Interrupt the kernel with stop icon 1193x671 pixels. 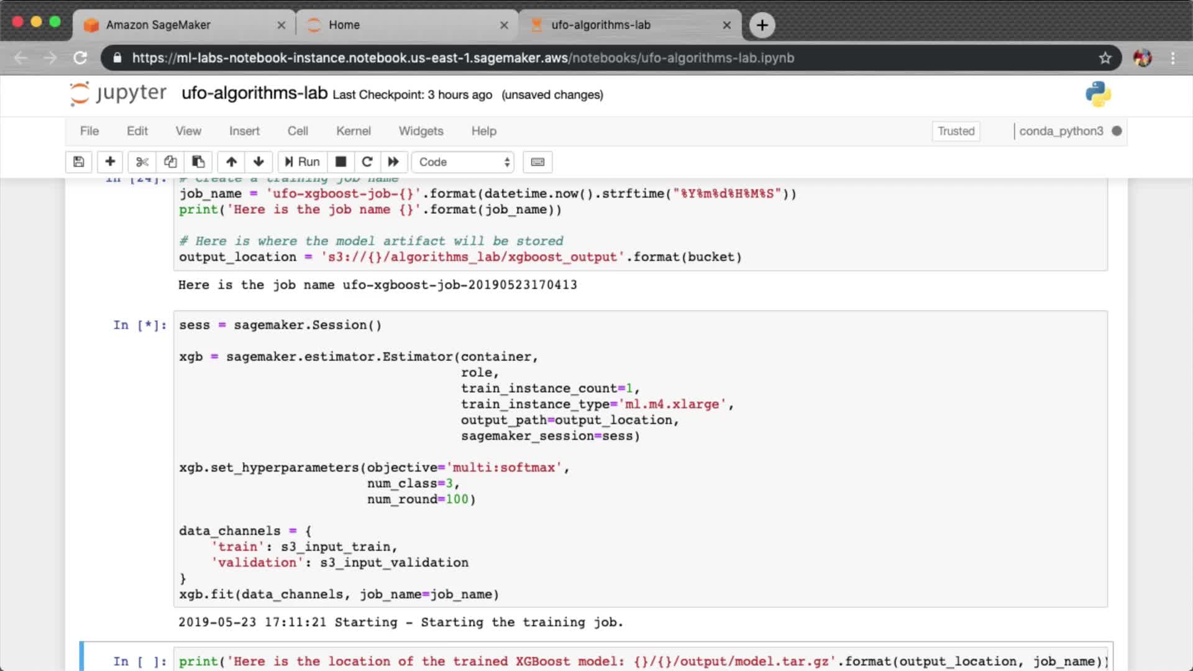click(x=341, y=162)
